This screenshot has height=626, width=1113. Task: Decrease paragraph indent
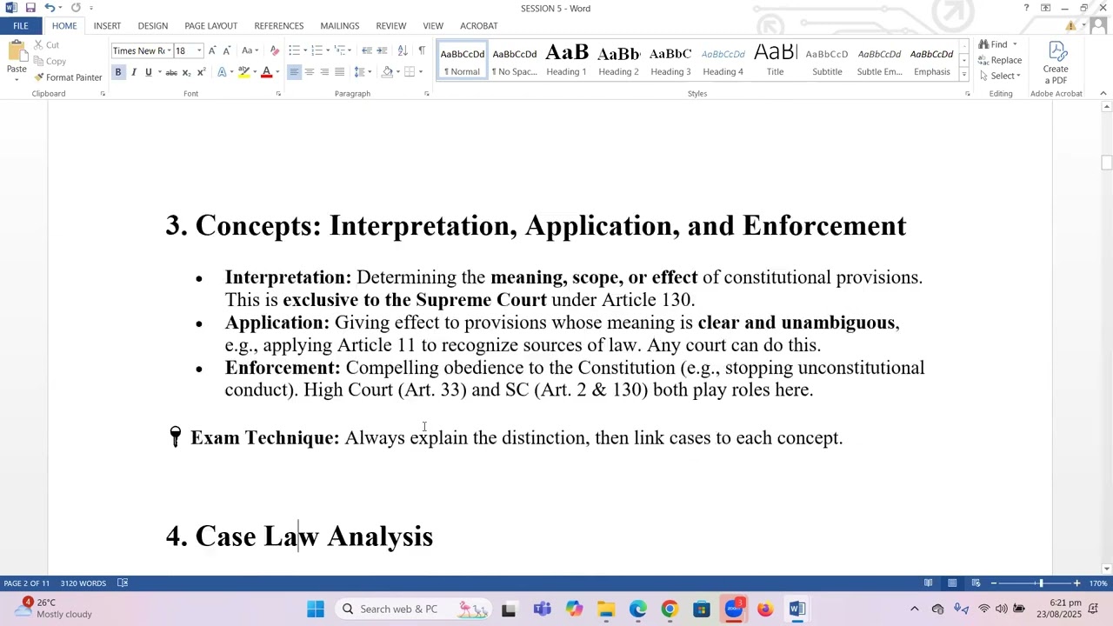pyautogui.click(x=367, y=50)
